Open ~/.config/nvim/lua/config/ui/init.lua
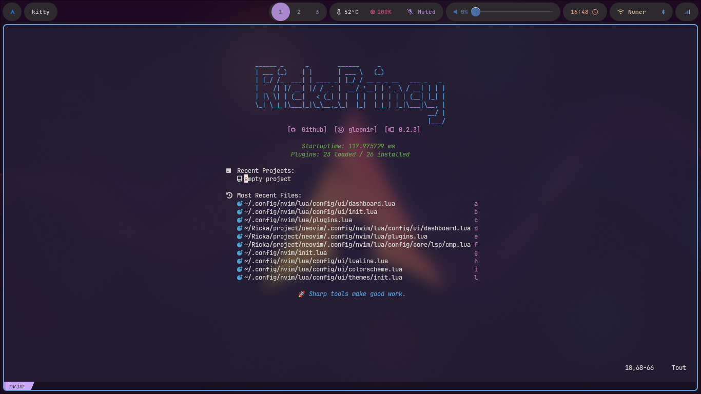This screenshot has height=394, width=701. coord(310,212)
